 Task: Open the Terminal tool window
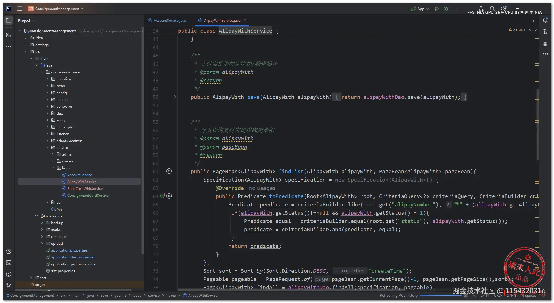pos(9,263)
